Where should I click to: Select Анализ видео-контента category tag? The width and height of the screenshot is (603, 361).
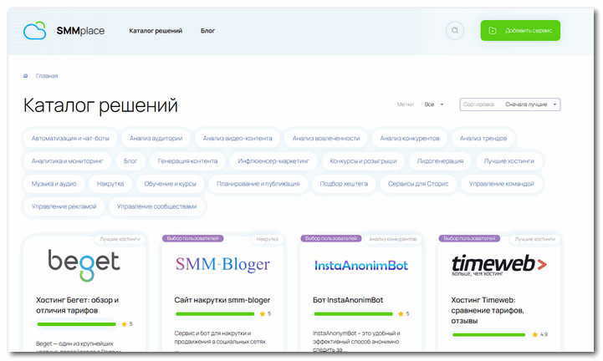click(238, 138)
